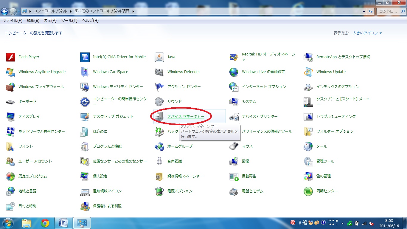Screen dimensions: 407x229
Task: Open the ファイル(F) menu
Action: click(x=13, y=21)
